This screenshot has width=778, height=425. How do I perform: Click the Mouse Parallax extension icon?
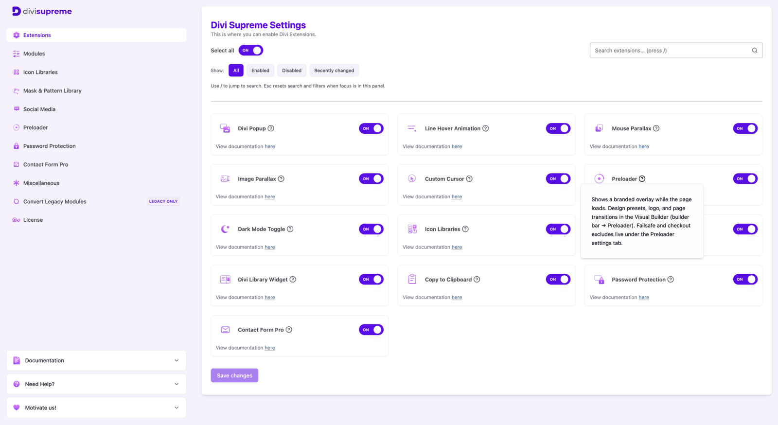pos(599,128)
